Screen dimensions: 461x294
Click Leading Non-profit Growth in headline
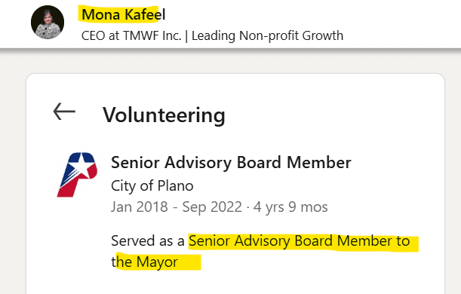pyautogui.click(x=268, y=36)
